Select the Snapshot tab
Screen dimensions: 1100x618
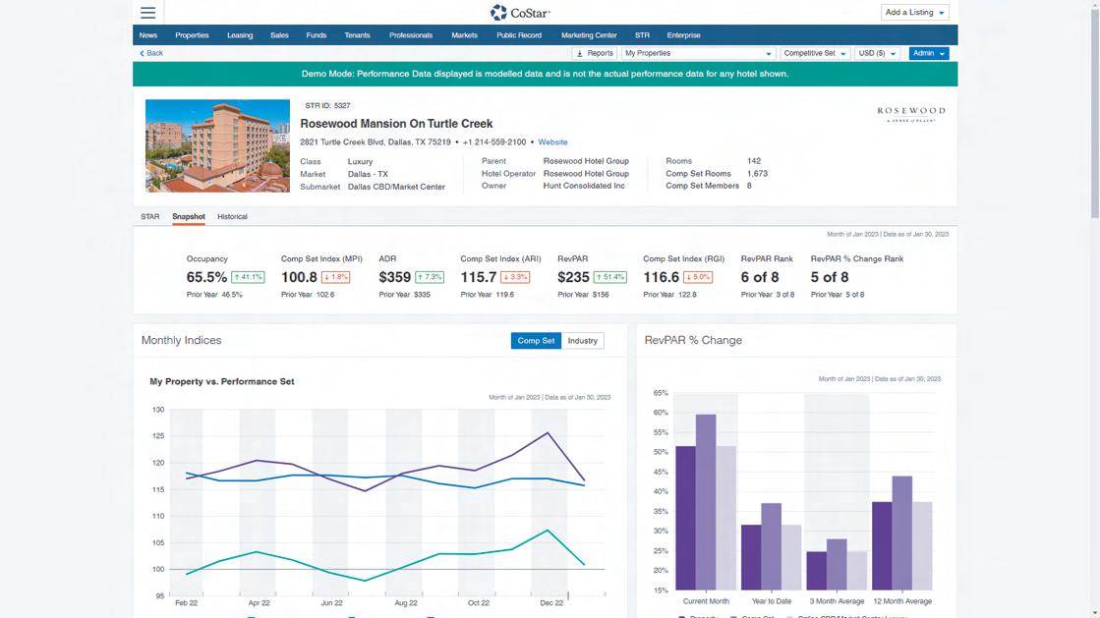pos(189,217)
